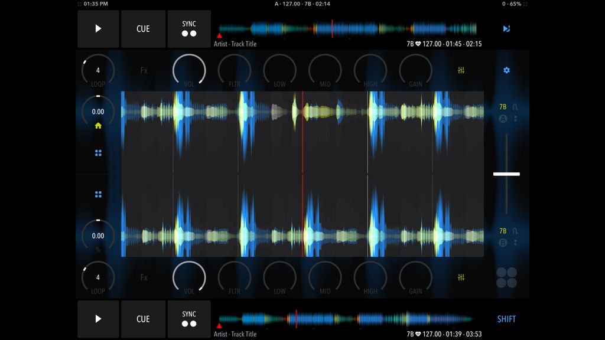Tap the white crossfader handle
This screenshot has height=340, width=605.
(x=507, y=174)
